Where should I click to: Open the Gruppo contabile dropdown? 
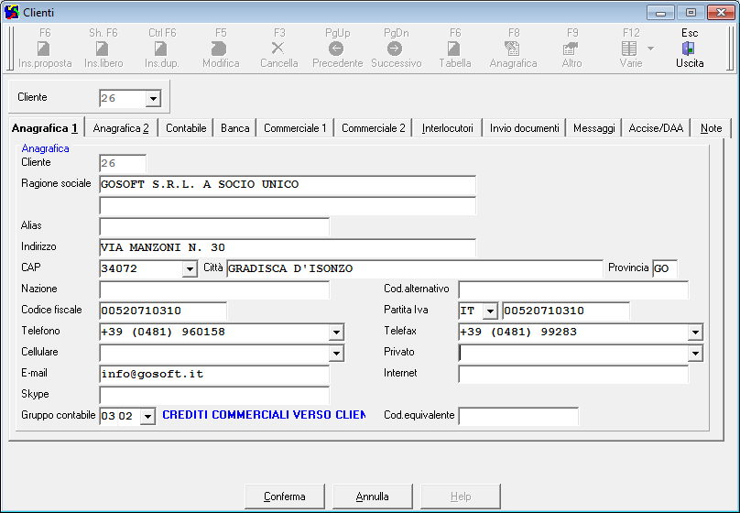(147, 416)
